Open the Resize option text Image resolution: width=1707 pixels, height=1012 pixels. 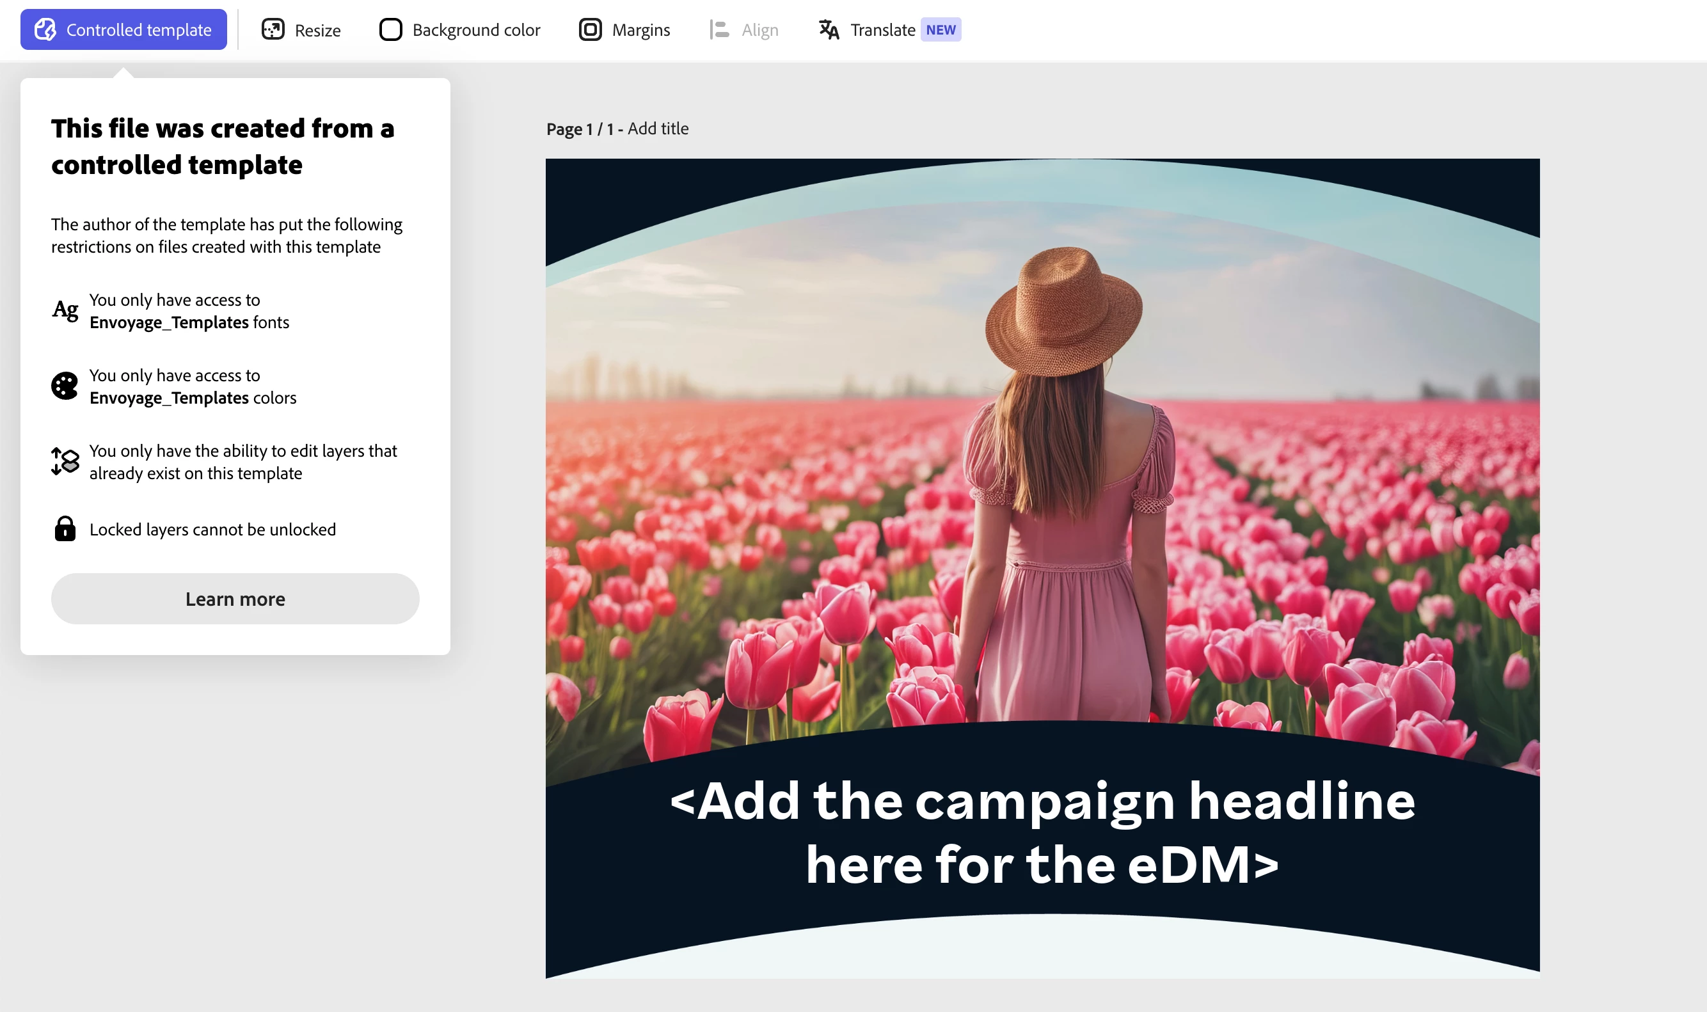(x=317, y=30)
